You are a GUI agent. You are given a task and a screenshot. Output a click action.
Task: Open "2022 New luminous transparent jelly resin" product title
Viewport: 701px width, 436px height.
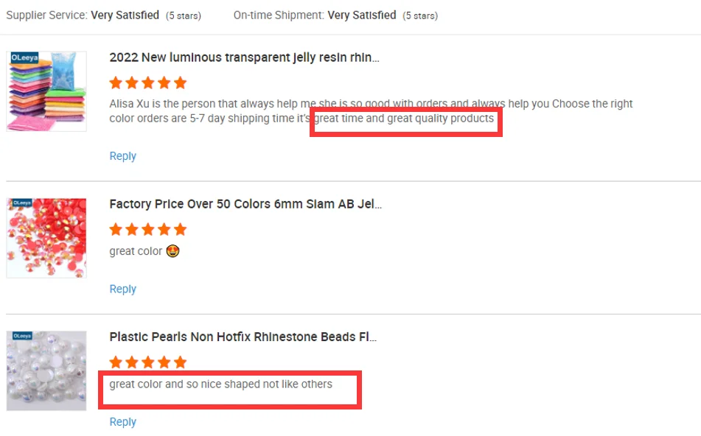click(x=244, y=57)
